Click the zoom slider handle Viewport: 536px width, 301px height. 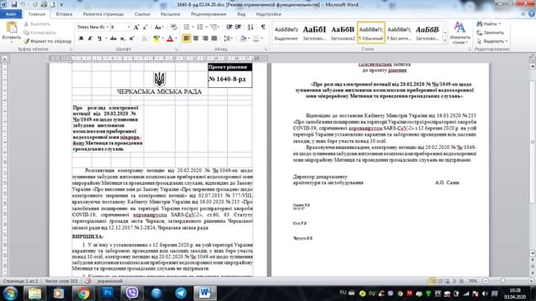click(502, 281)
